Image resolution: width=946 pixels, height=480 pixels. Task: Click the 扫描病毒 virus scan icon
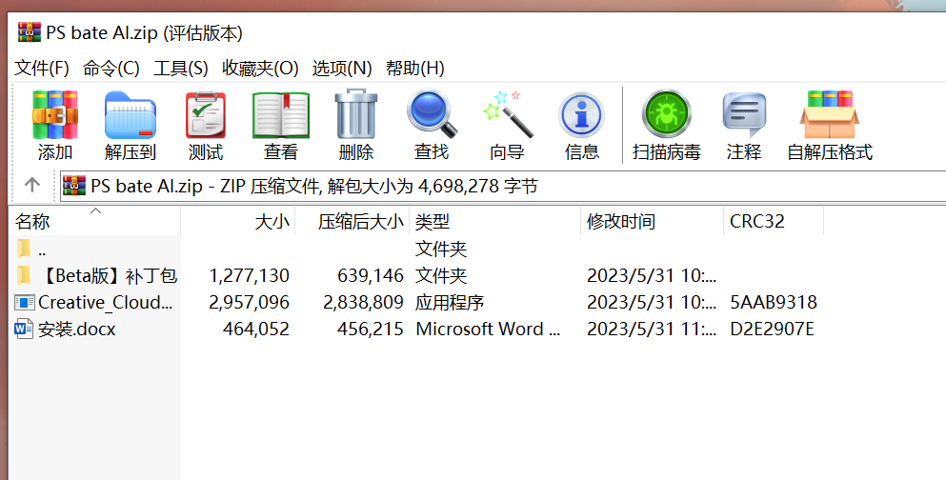666,114
